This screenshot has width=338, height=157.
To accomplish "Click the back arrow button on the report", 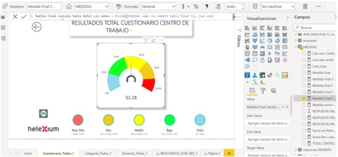I will (37, 27).
